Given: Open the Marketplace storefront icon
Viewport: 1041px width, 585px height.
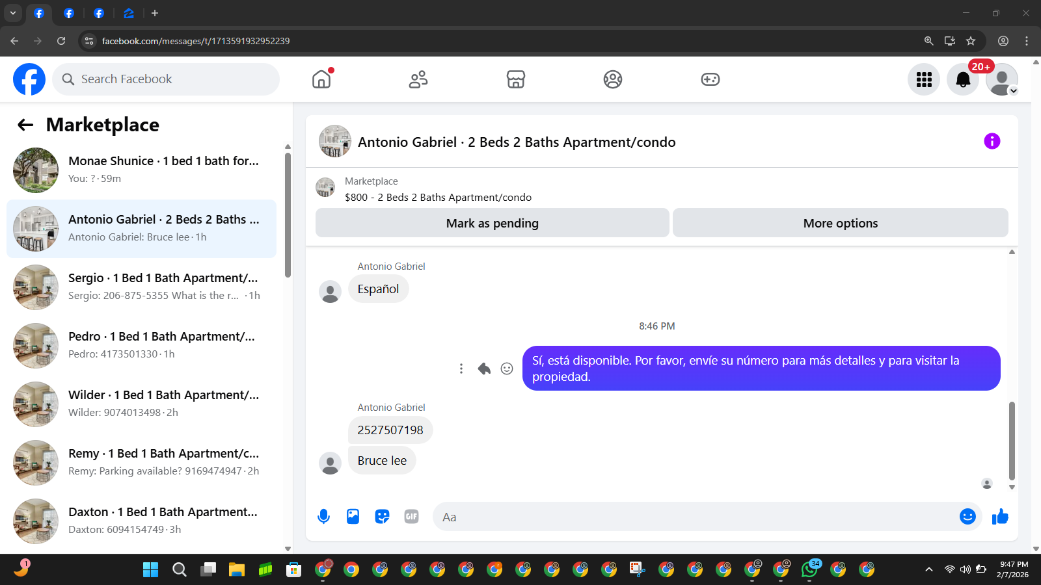Looking at the screenshot, I should 516,79.
